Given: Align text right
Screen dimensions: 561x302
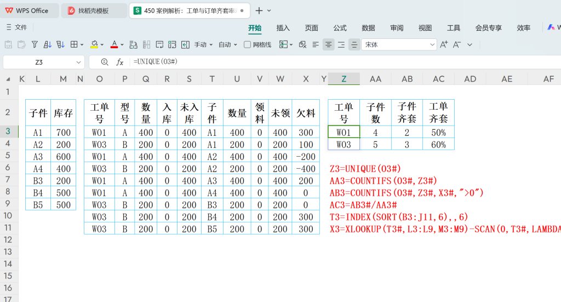Looking at the screenshot, I should pos(341,45).
